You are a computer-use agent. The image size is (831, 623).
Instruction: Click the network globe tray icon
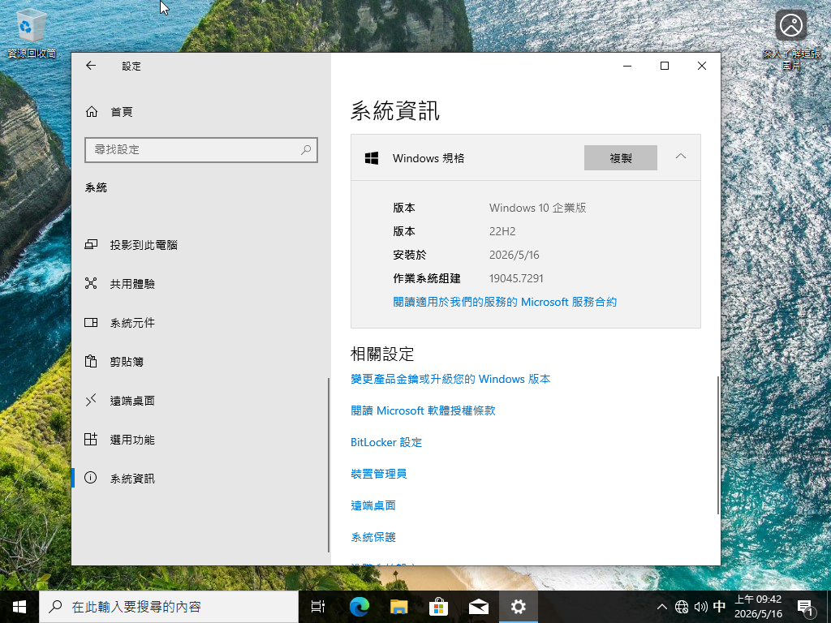click(x=682, y=607)
